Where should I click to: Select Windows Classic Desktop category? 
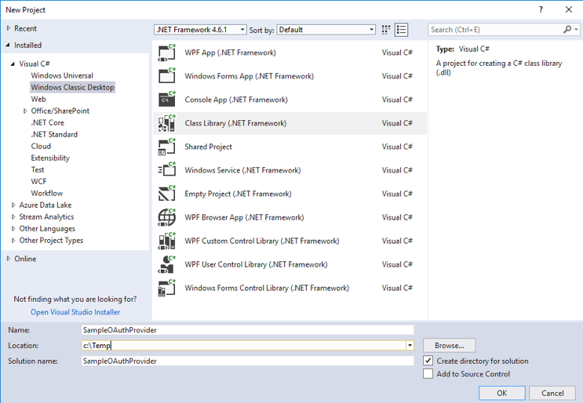(72, 87)
